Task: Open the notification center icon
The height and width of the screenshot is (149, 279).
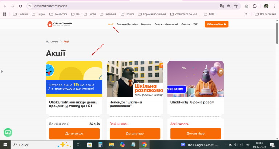Action: (272, 145)
